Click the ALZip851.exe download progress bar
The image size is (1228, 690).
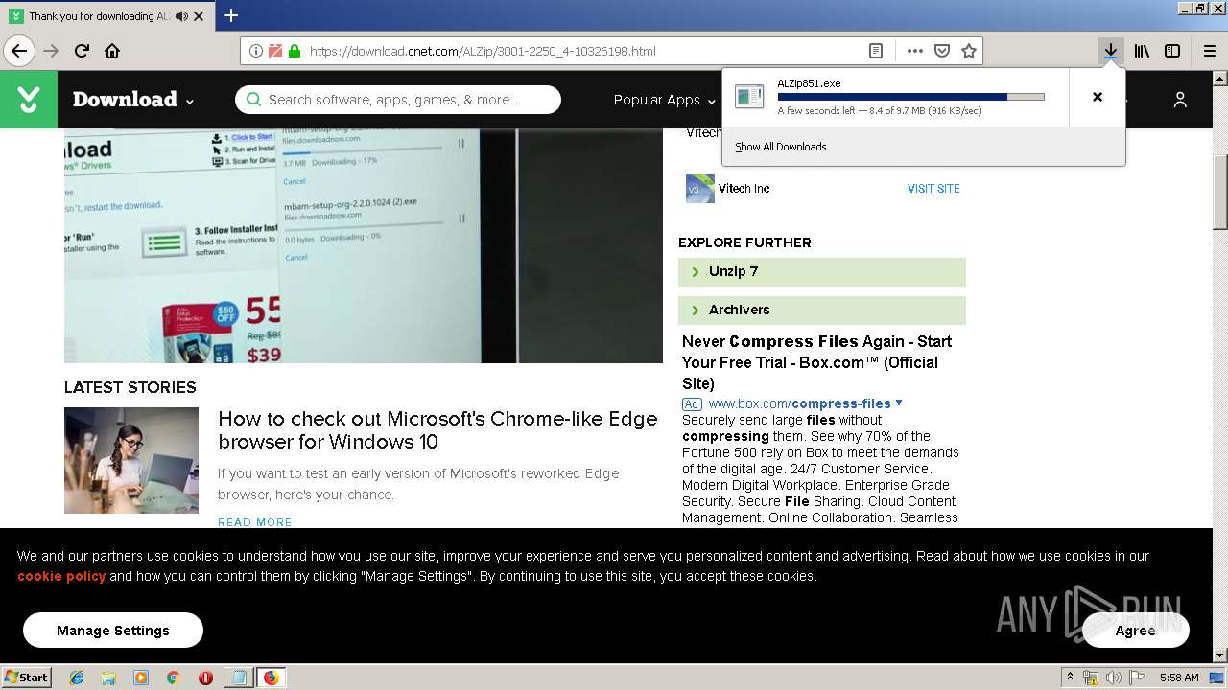(x=910, y=97)
